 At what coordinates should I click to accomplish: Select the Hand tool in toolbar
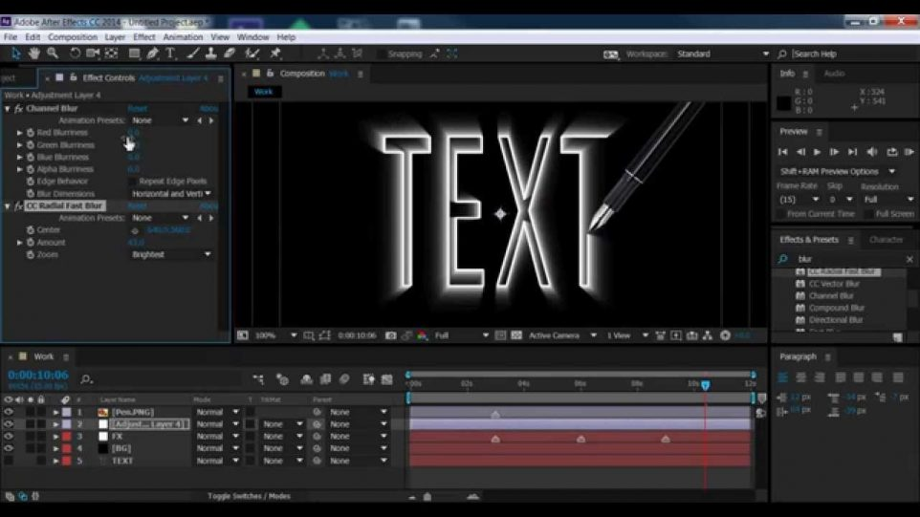point(34,54)
